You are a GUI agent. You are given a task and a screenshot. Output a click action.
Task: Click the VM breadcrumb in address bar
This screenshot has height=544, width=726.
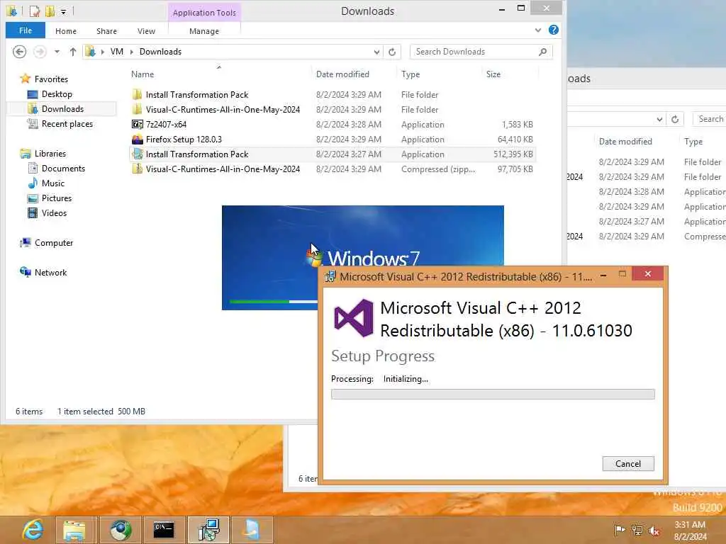[117, 52]
